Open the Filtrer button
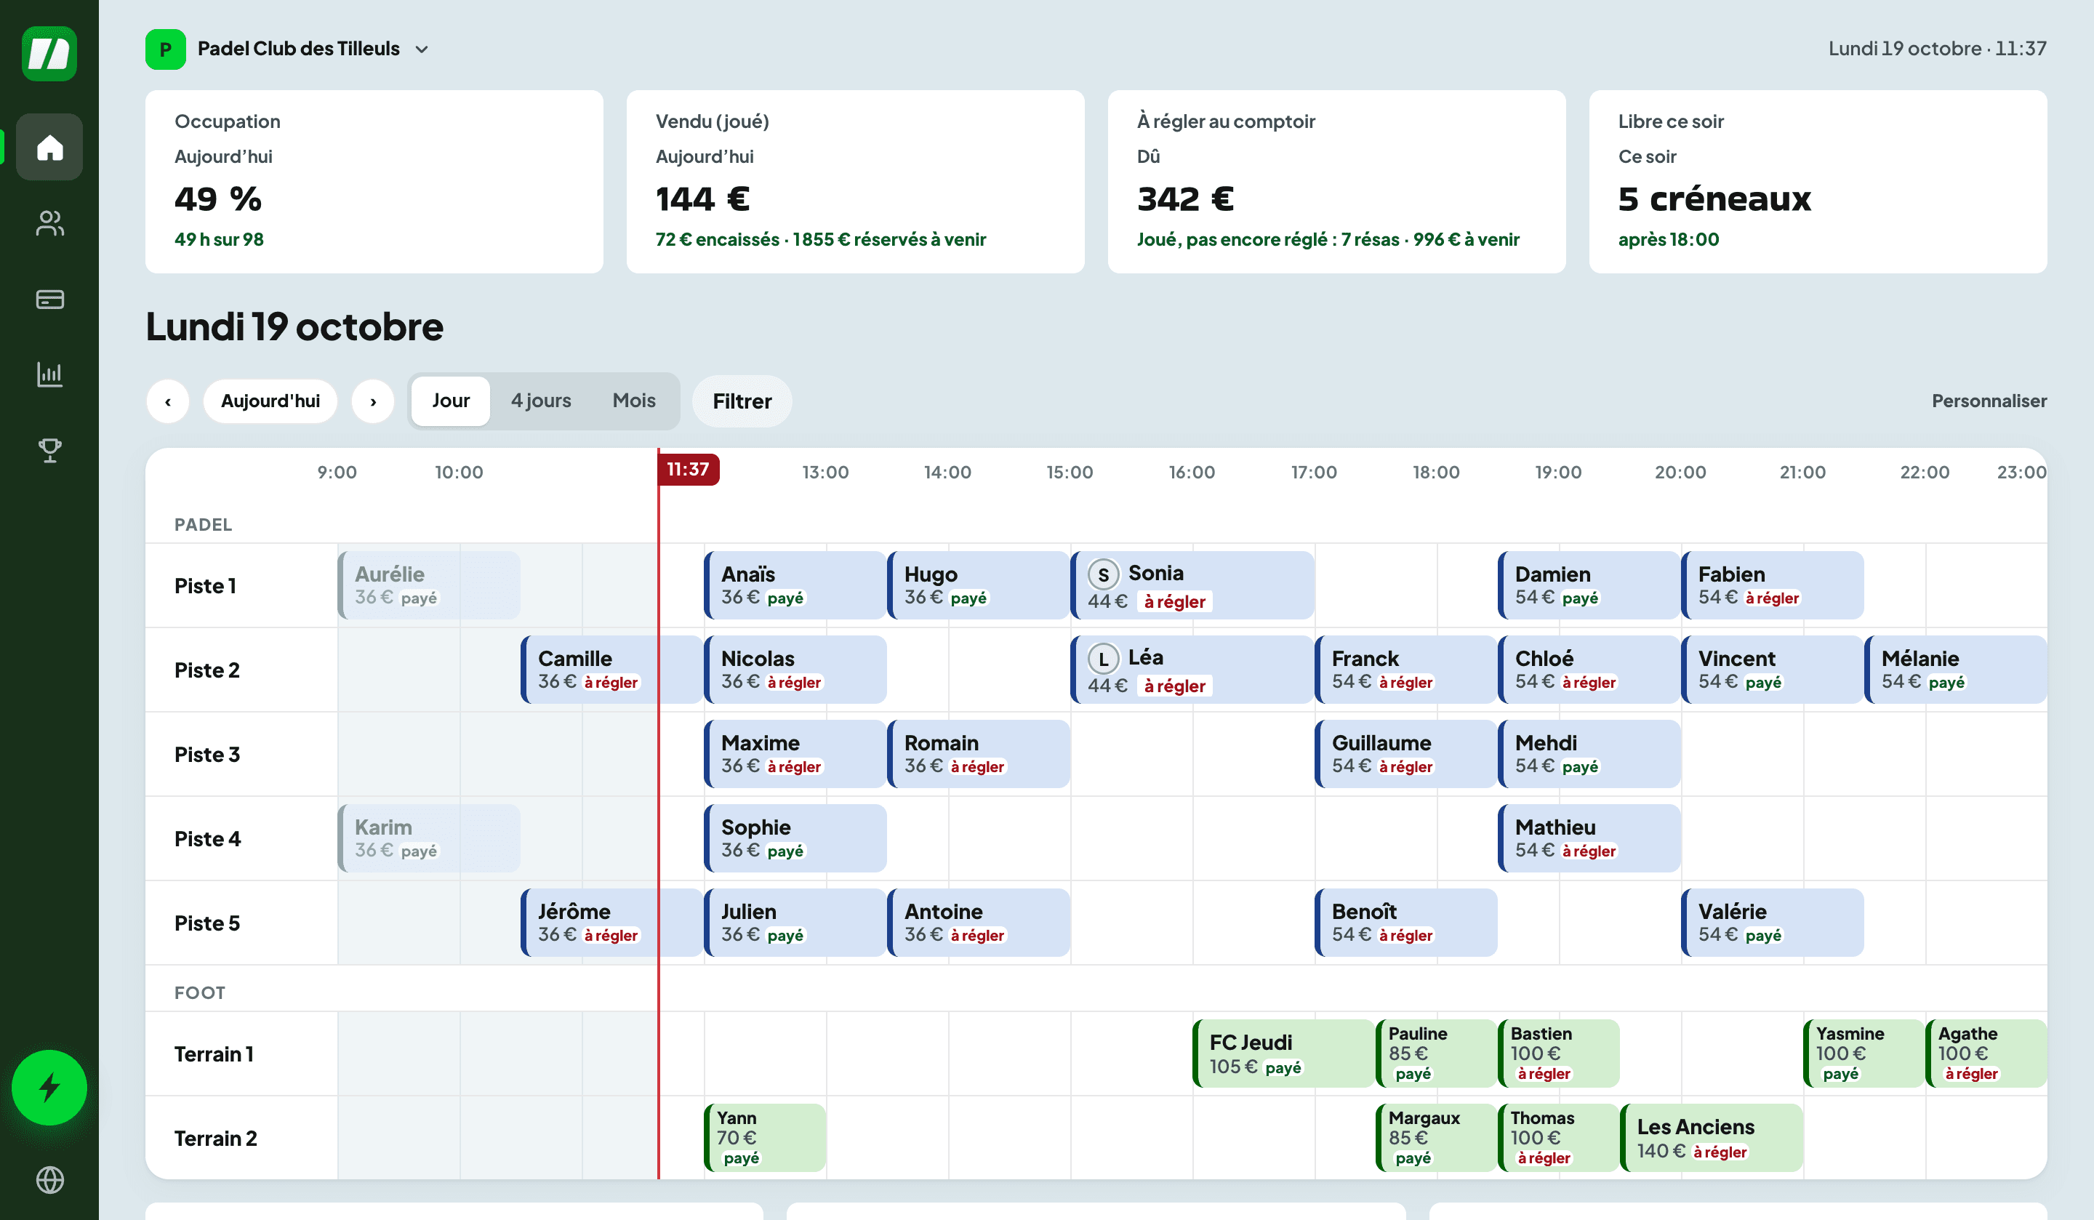The width and height of the screenshot is (2094, 1220). [742, 401]
